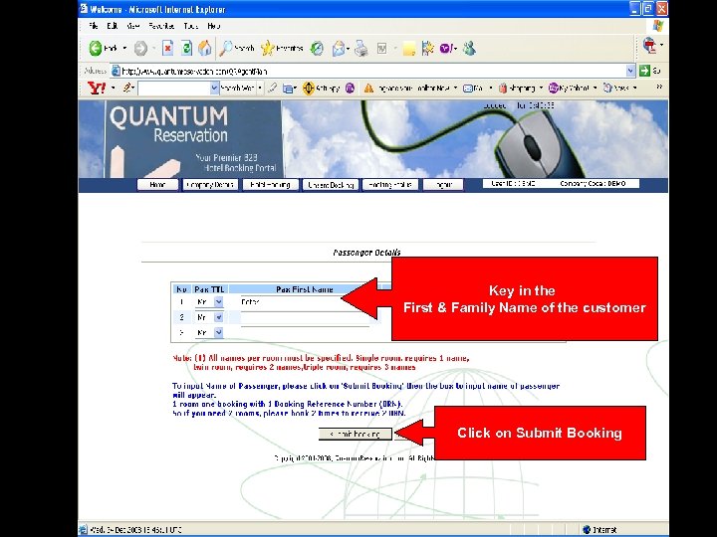Click the yellow Discuss note icon
Viewport: 717px width, 537px height.
[x=409, y=49]
